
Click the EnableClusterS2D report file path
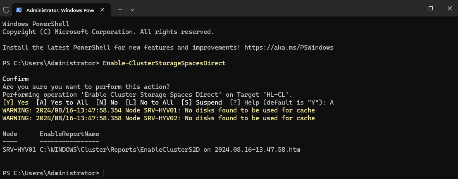coord(169,150)
